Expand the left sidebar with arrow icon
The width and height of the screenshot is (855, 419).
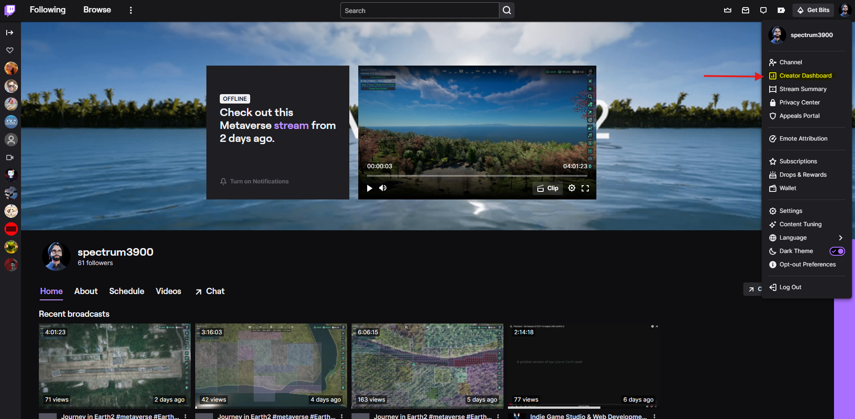coord(10,33)
